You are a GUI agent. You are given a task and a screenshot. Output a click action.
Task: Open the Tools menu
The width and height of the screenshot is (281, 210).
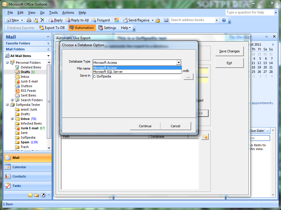click(53, 13)
